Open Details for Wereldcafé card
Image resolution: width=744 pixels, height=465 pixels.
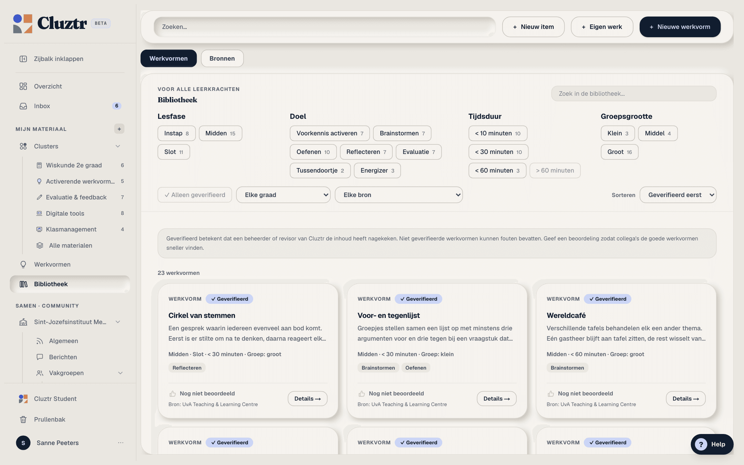[x=685, y=399]
